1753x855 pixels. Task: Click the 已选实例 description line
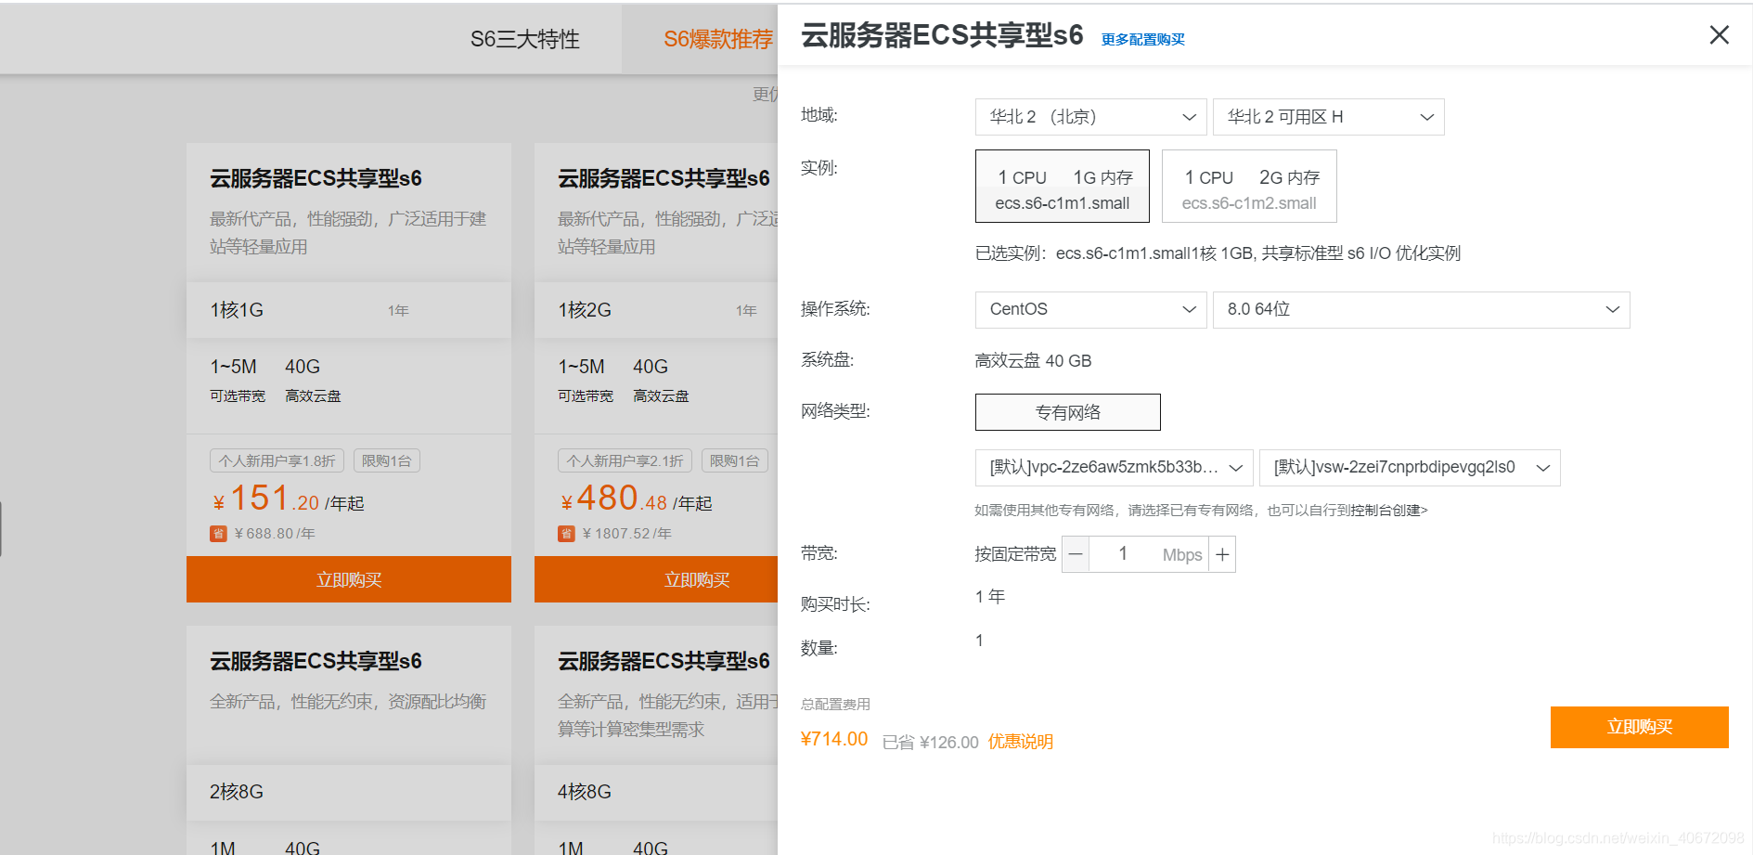(1218, 253)
